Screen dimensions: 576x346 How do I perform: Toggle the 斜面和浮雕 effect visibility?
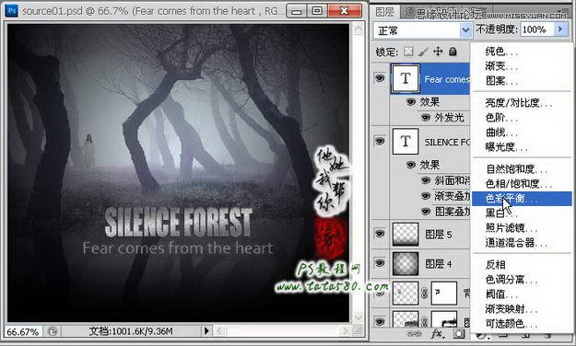(426, 180)
